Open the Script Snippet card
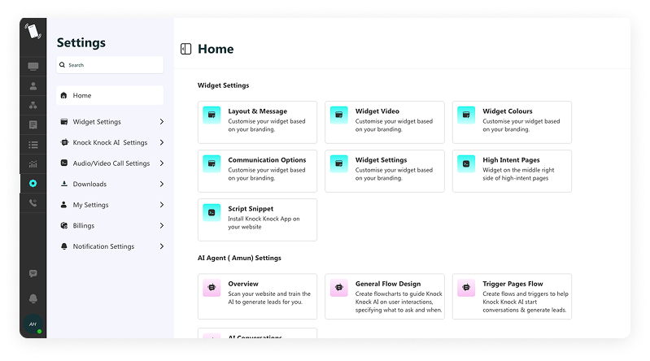Image resolution: width=650 pixels, height=361 pixels. click(257, 220)
